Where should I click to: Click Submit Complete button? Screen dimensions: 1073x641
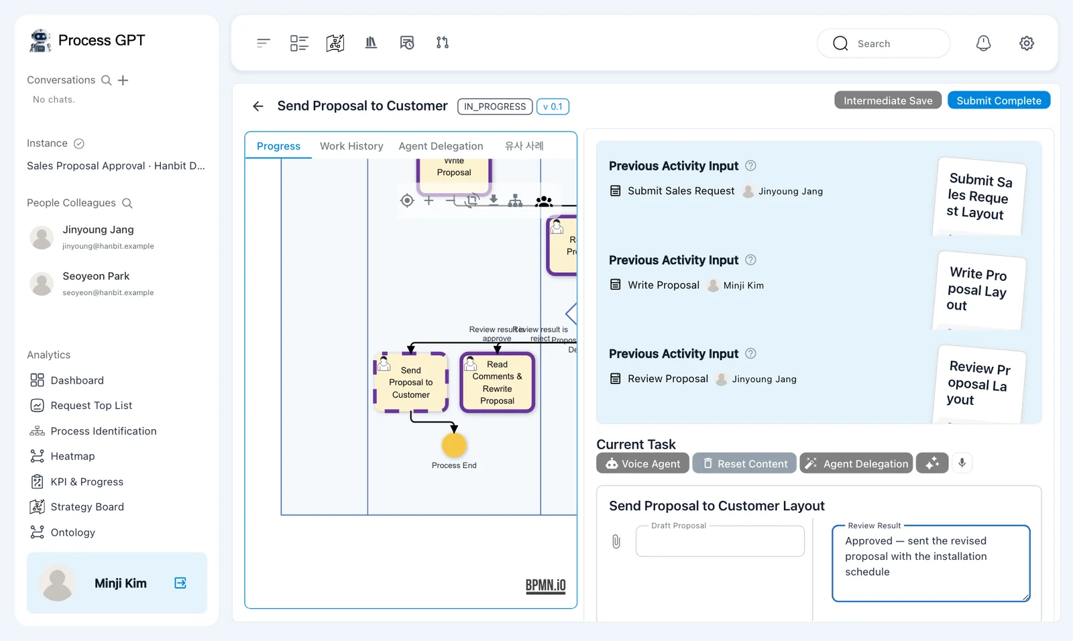pyautogui.click(x=999, y=101)
